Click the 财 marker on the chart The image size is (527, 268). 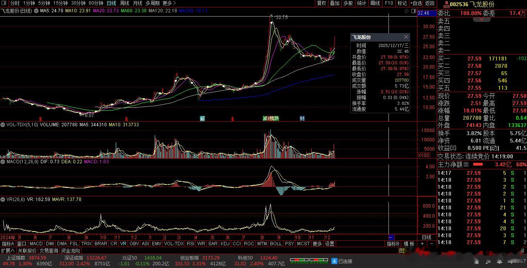click(302, 119)
